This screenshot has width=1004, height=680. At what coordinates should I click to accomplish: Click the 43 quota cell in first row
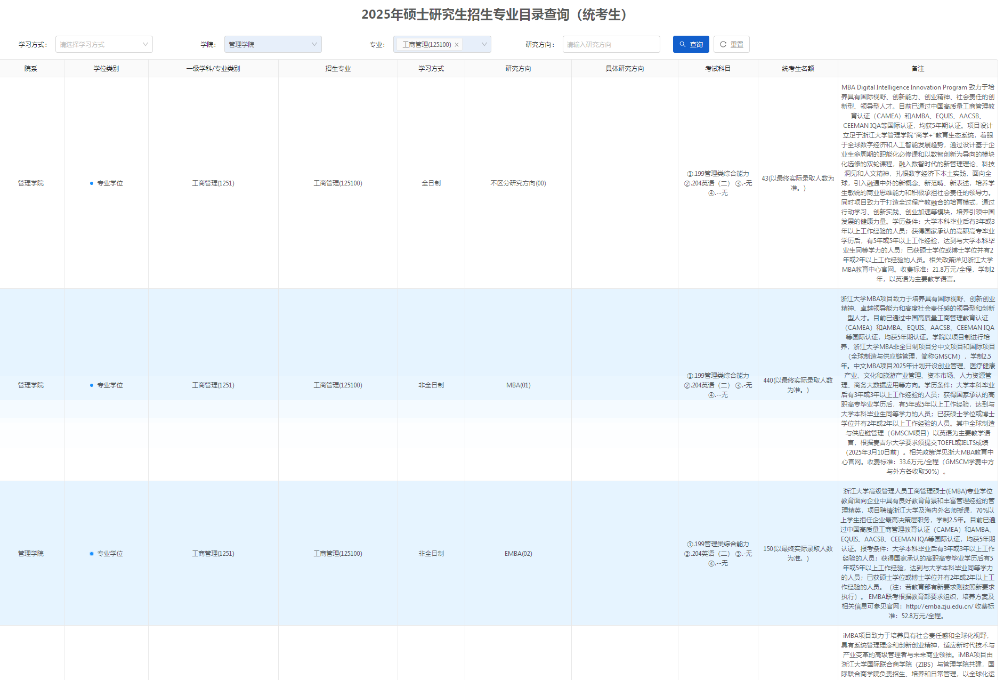798,183
